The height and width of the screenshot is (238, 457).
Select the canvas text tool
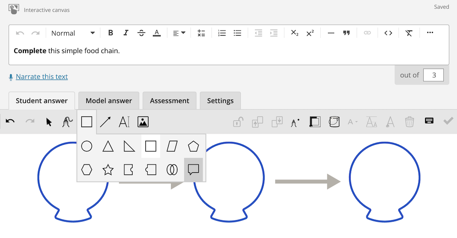(124, 122)
